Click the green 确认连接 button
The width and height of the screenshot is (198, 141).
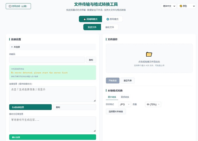click(x=53, y=137)
